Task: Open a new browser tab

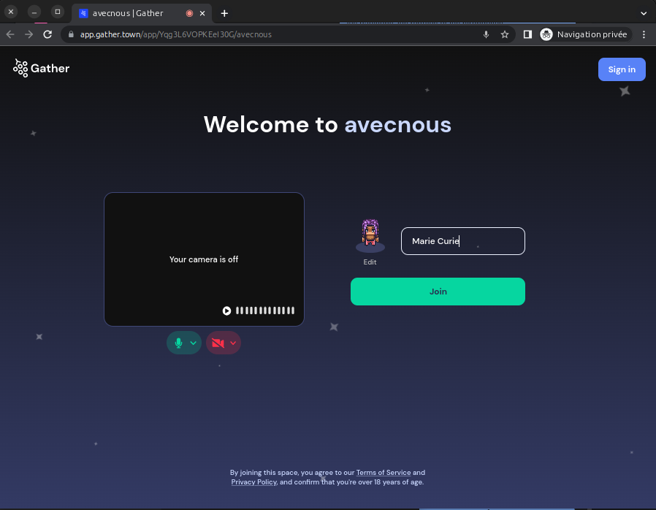Action: (224, 13)
